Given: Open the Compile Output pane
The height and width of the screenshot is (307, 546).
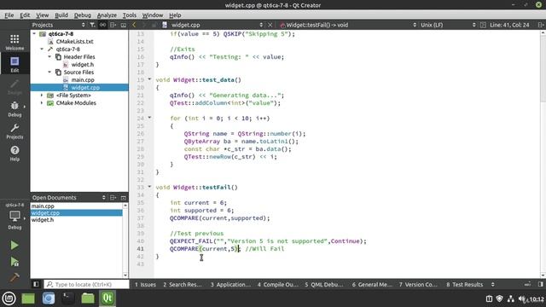Looking at the screenshot, I should pos(277,284).
